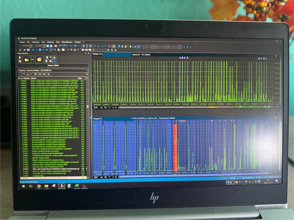This screenshot has width=294, height=220.
Task: Toggle the 3d view button in lower hexdump
Action: point(105,177)
